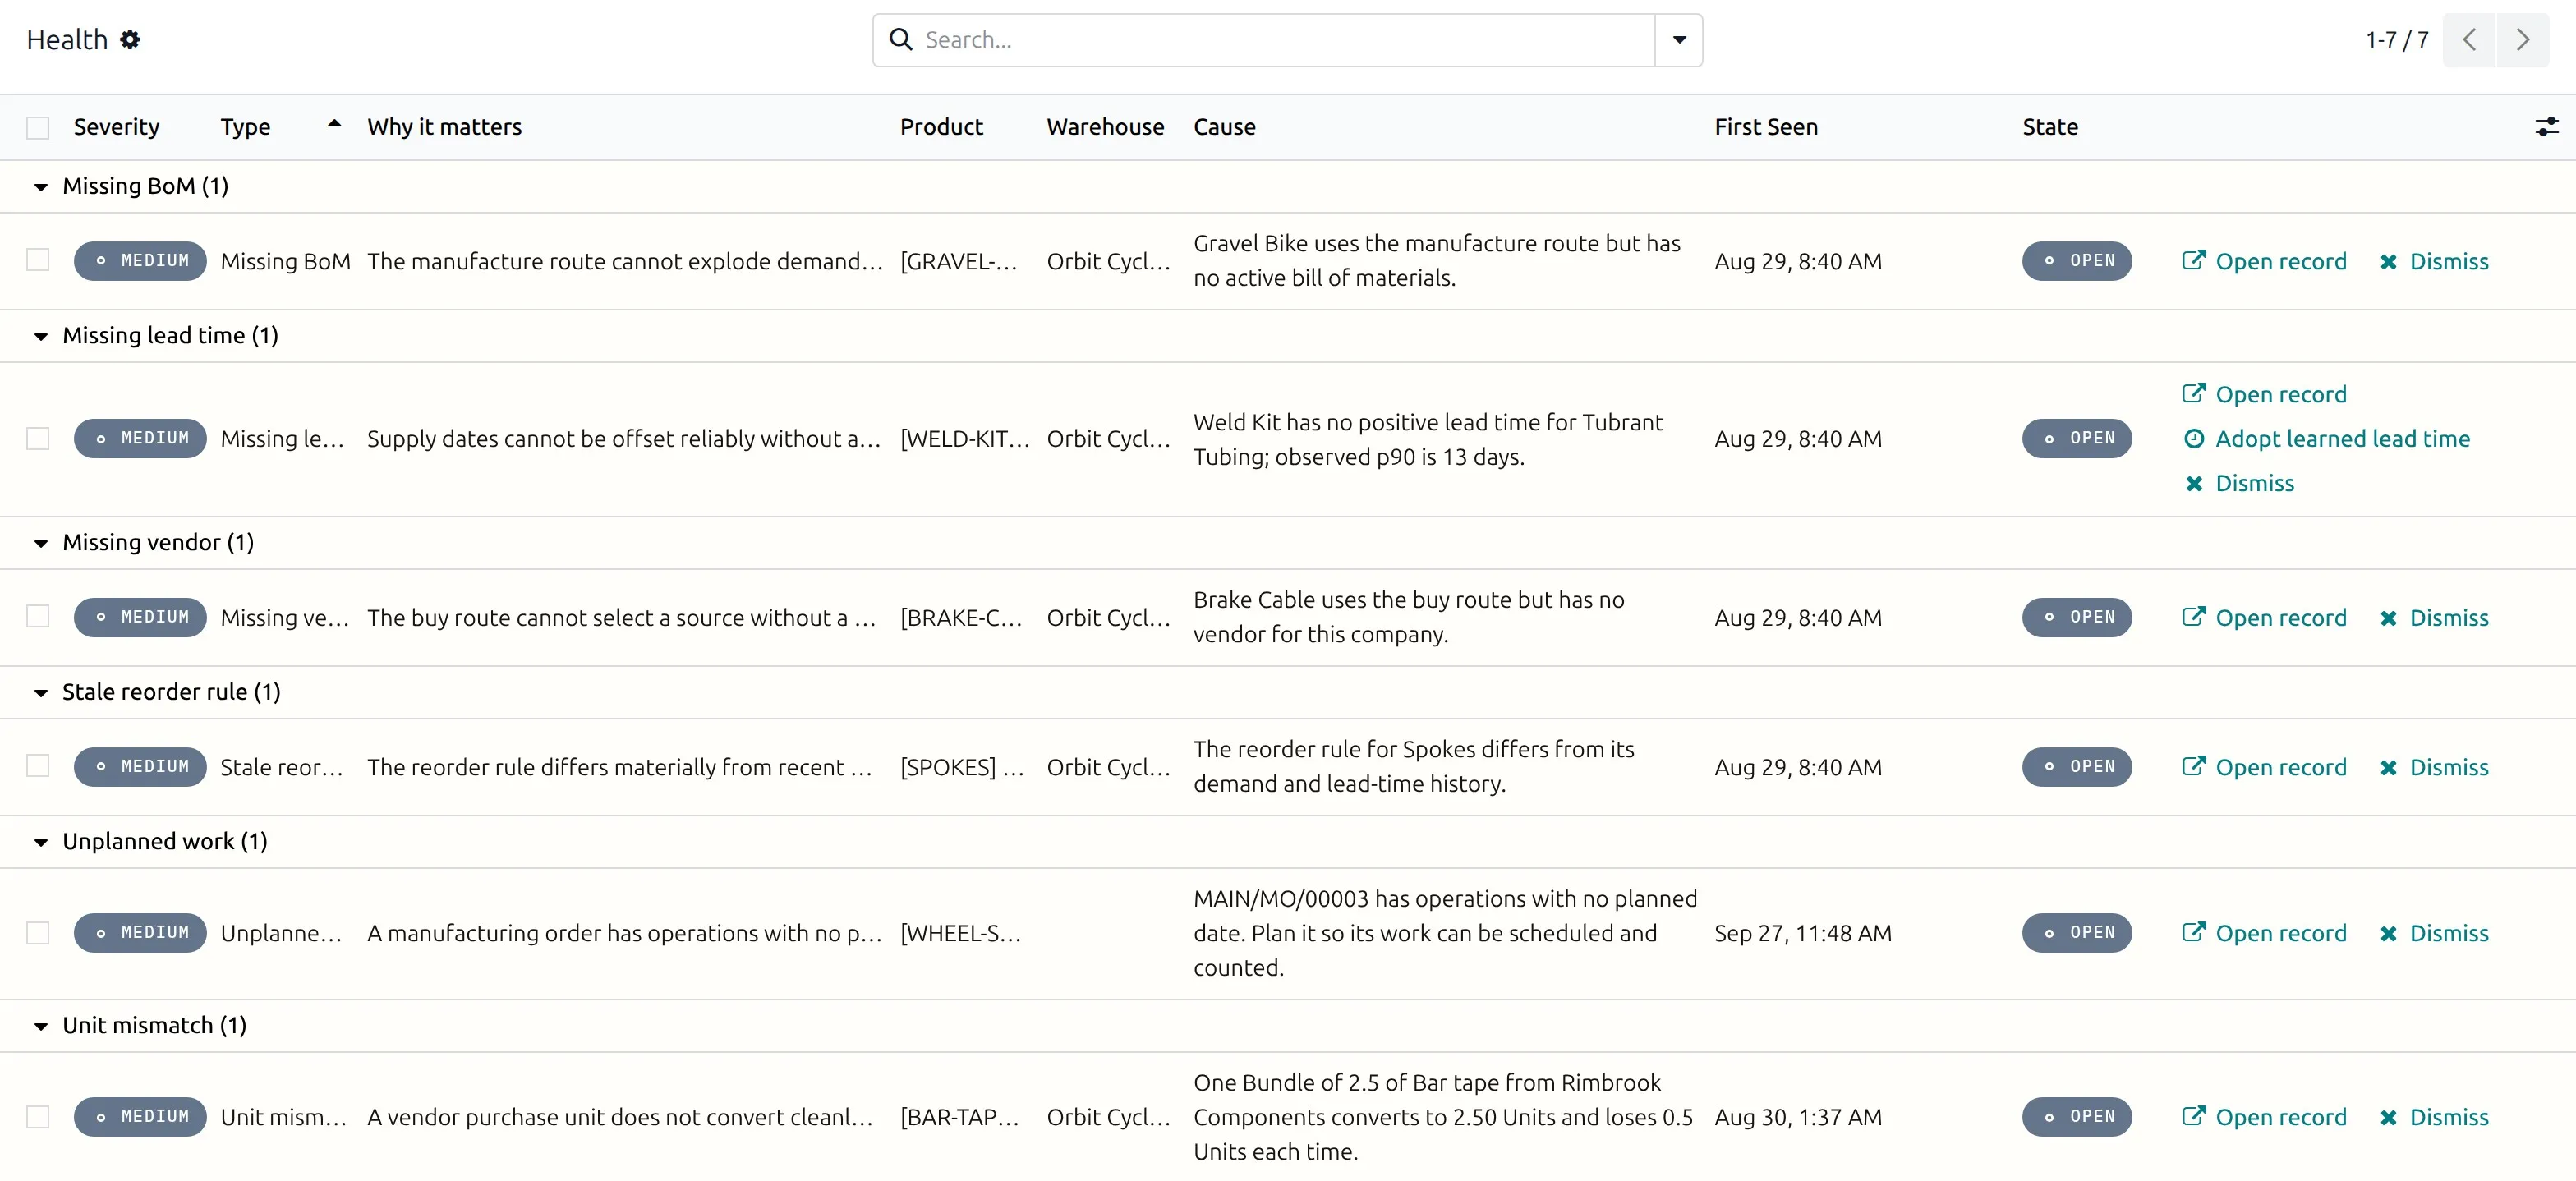The width and height of the screenshot is (2576, 1181).
Task: Collapse the Stale reorder rule group
Action: tap(41, 693)
